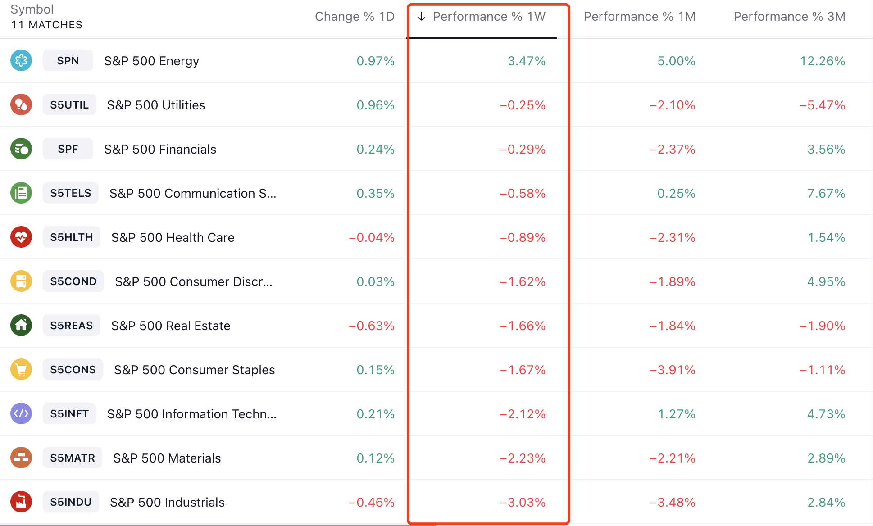This screenshot has height=526, width=873.
Task: Click the Consumer Staples cart icon
Action: click(21, 370)
